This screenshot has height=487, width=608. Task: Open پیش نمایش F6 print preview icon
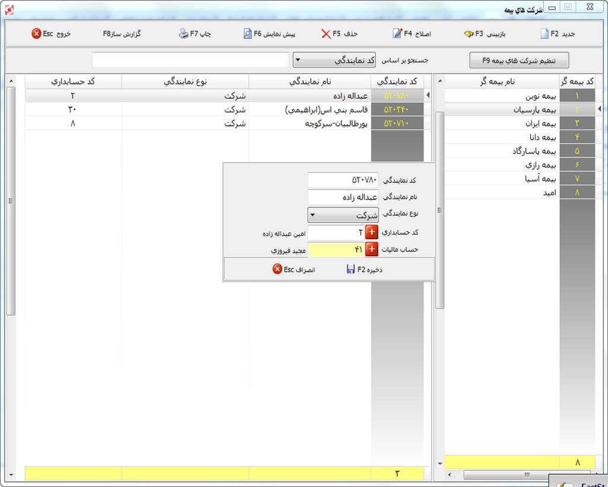click(248, 34)
